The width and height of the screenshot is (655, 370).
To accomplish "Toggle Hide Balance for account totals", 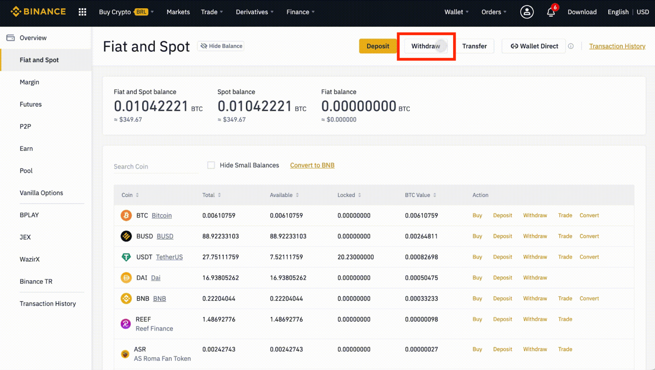I will pos(220,46).
